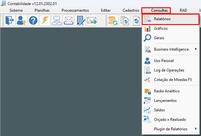Viewport: 201px width, 136px height.
Task: Click the Gráficos bar chart icon
Action: [x=147, y=28]
